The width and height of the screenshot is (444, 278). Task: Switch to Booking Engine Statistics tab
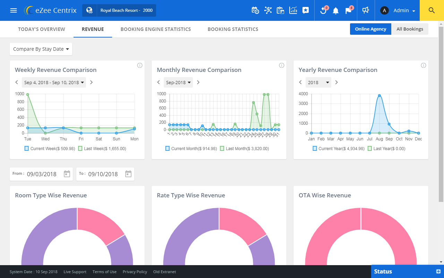tap(156, 29)
